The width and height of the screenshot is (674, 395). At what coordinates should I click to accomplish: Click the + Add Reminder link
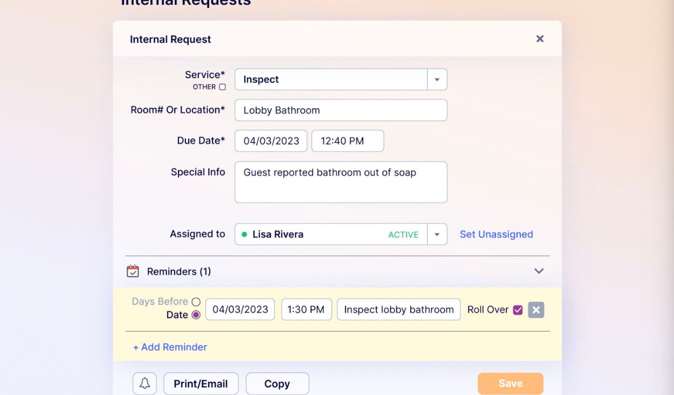[170, 347]
